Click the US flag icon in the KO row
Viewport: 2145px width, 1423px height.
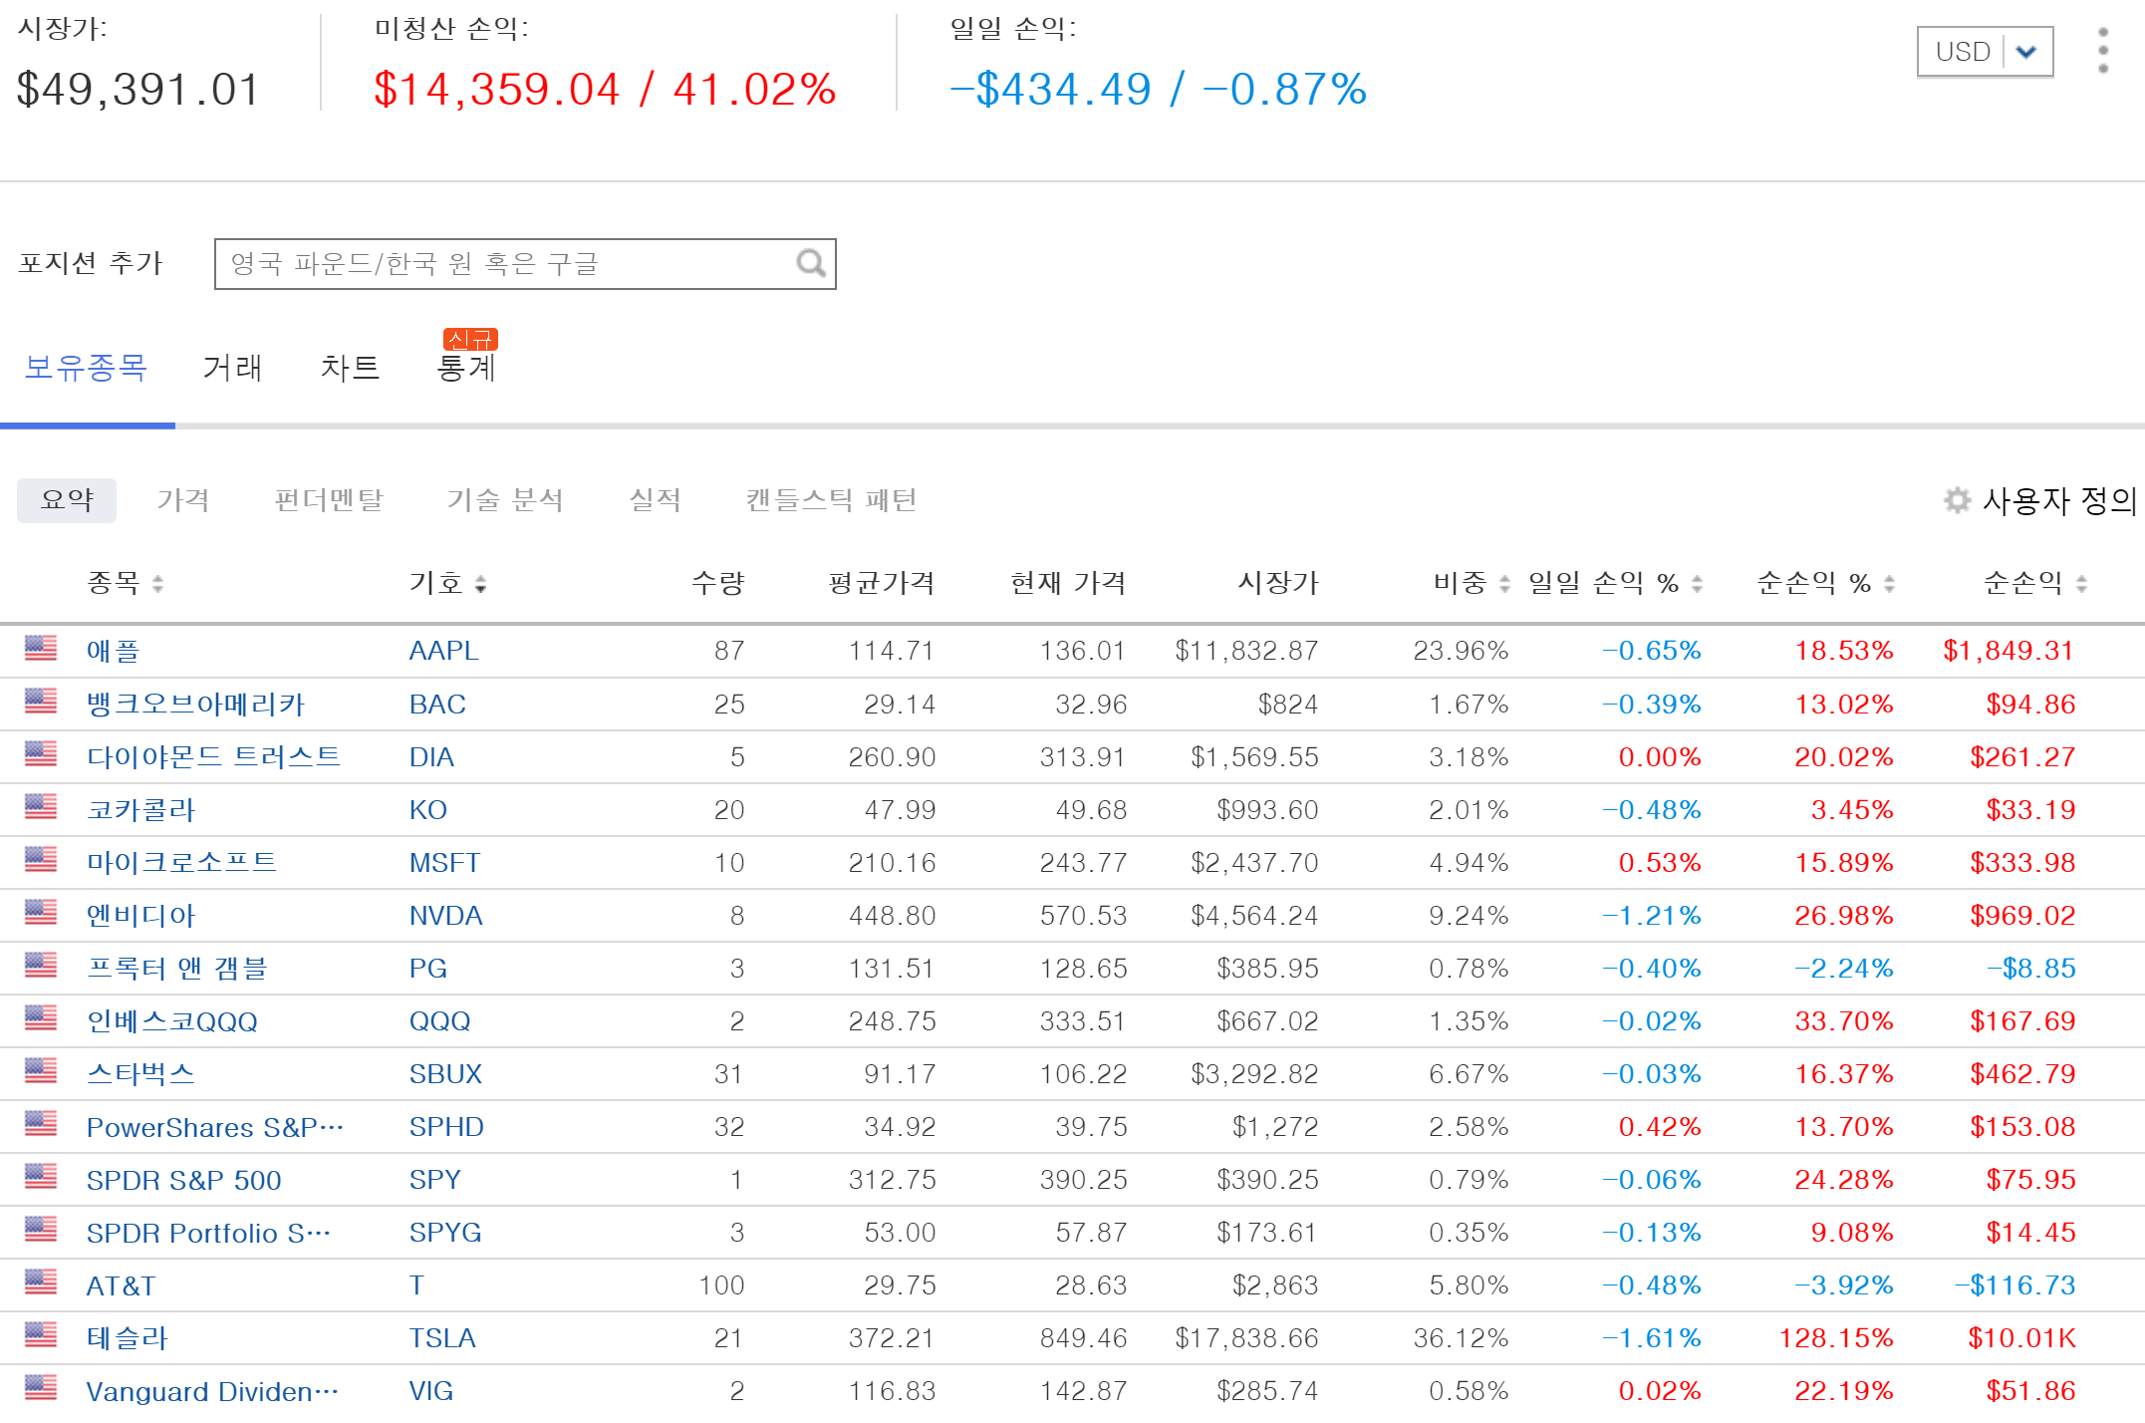(41, 806)
